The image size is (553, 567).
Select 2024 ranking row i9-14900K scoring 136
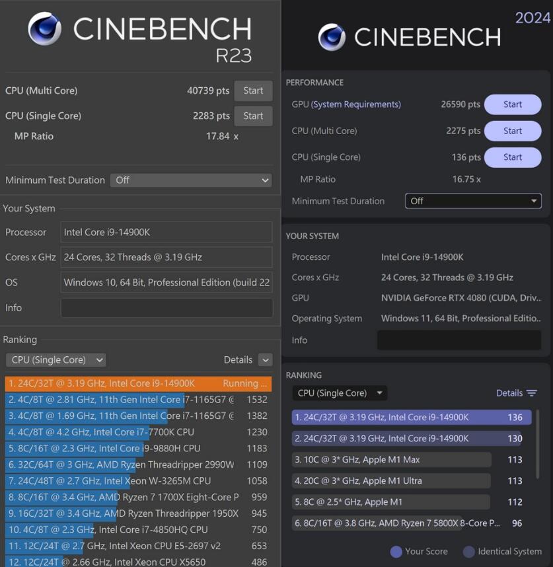(x=412, y=417)
